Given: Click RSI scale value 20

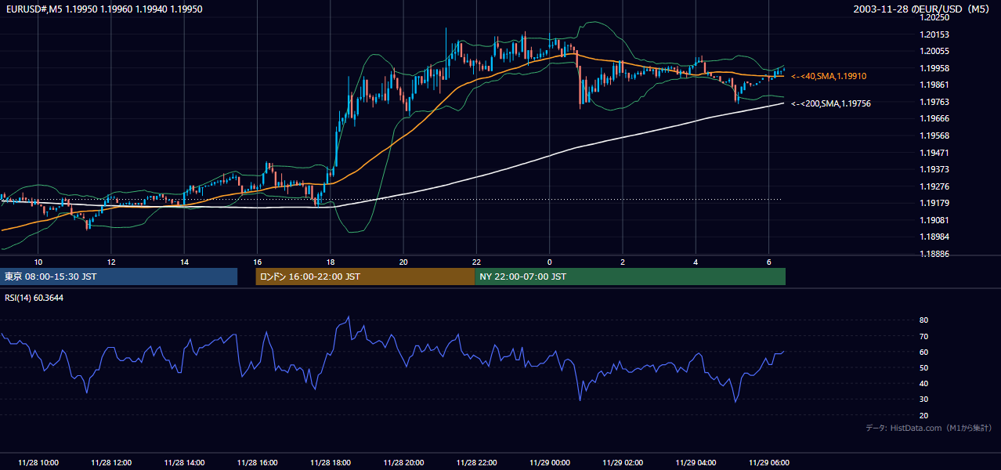Looking at the screenshot, I should coord(924,416).
